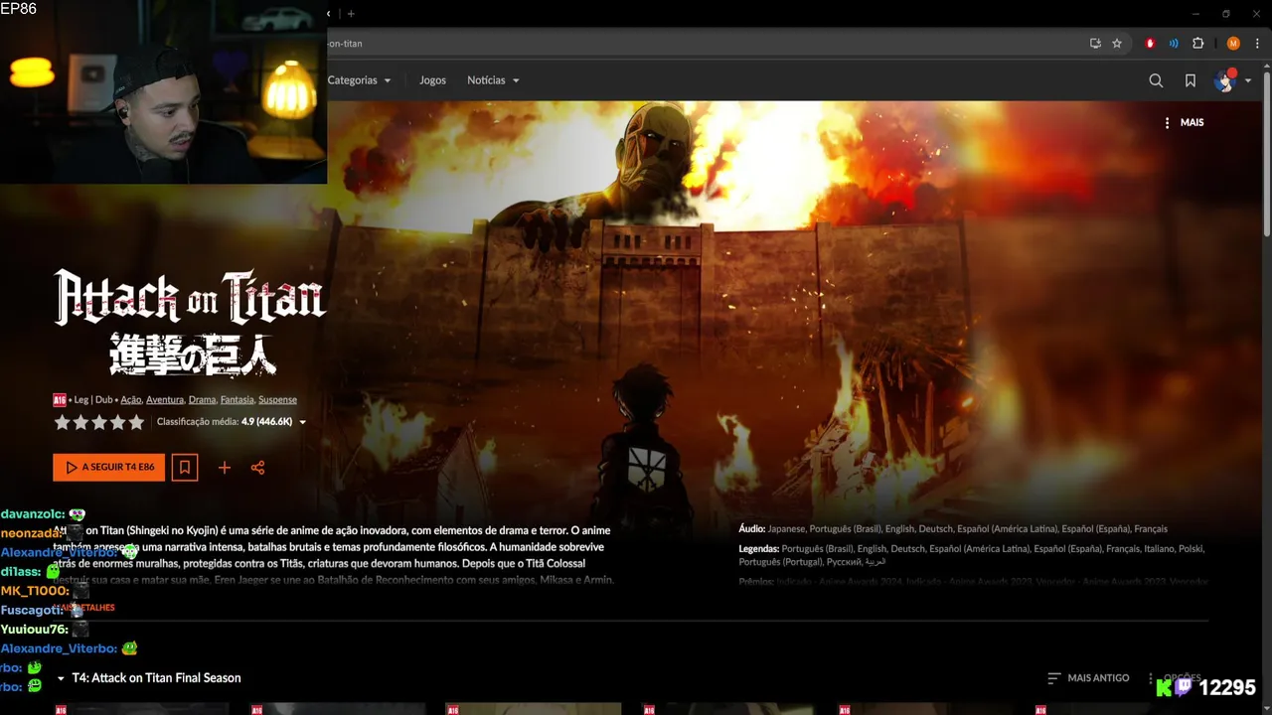This screenshot has width=1272, height=715.
Task: Open the Chrome extensions puzzle icon
Action: click(1197, 44)
